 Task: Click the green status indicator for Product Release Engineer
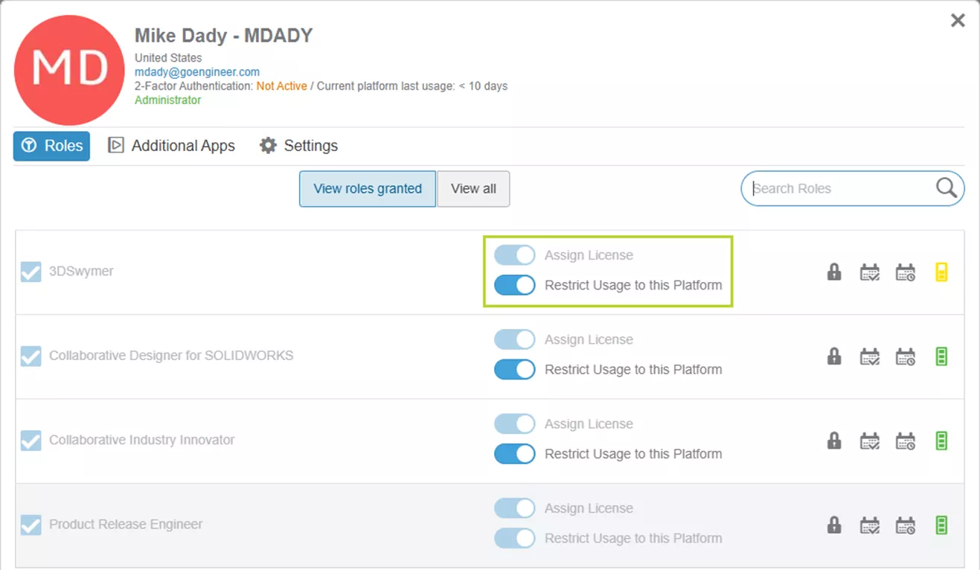pyautogui.click(x=941, y=525)
